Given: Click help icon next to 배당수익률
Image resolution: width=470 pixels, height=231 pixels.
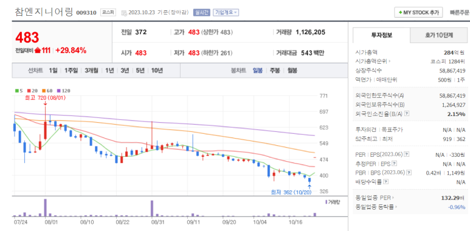Looking at the screenshot, I should (x=386, y=182).
